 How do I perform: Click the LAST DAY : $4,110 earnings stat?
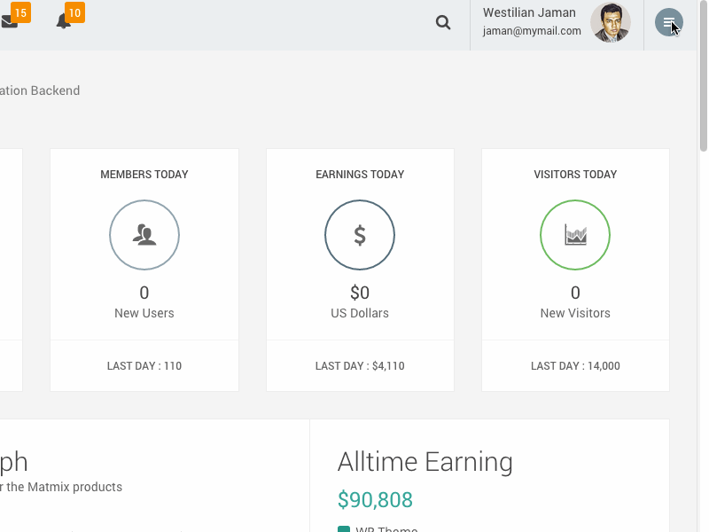tap(360, 365)
